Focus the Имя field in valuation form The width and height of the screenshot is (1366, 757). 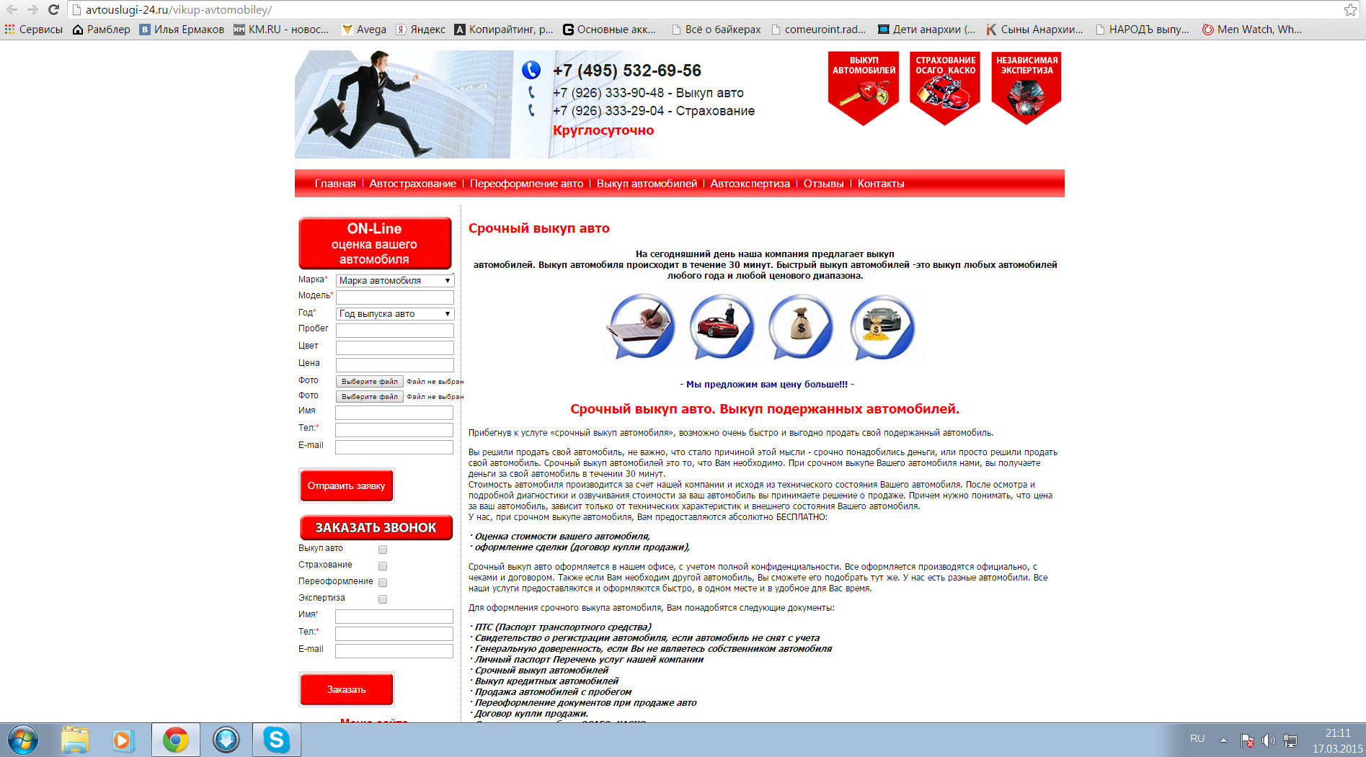pos(394,413)
